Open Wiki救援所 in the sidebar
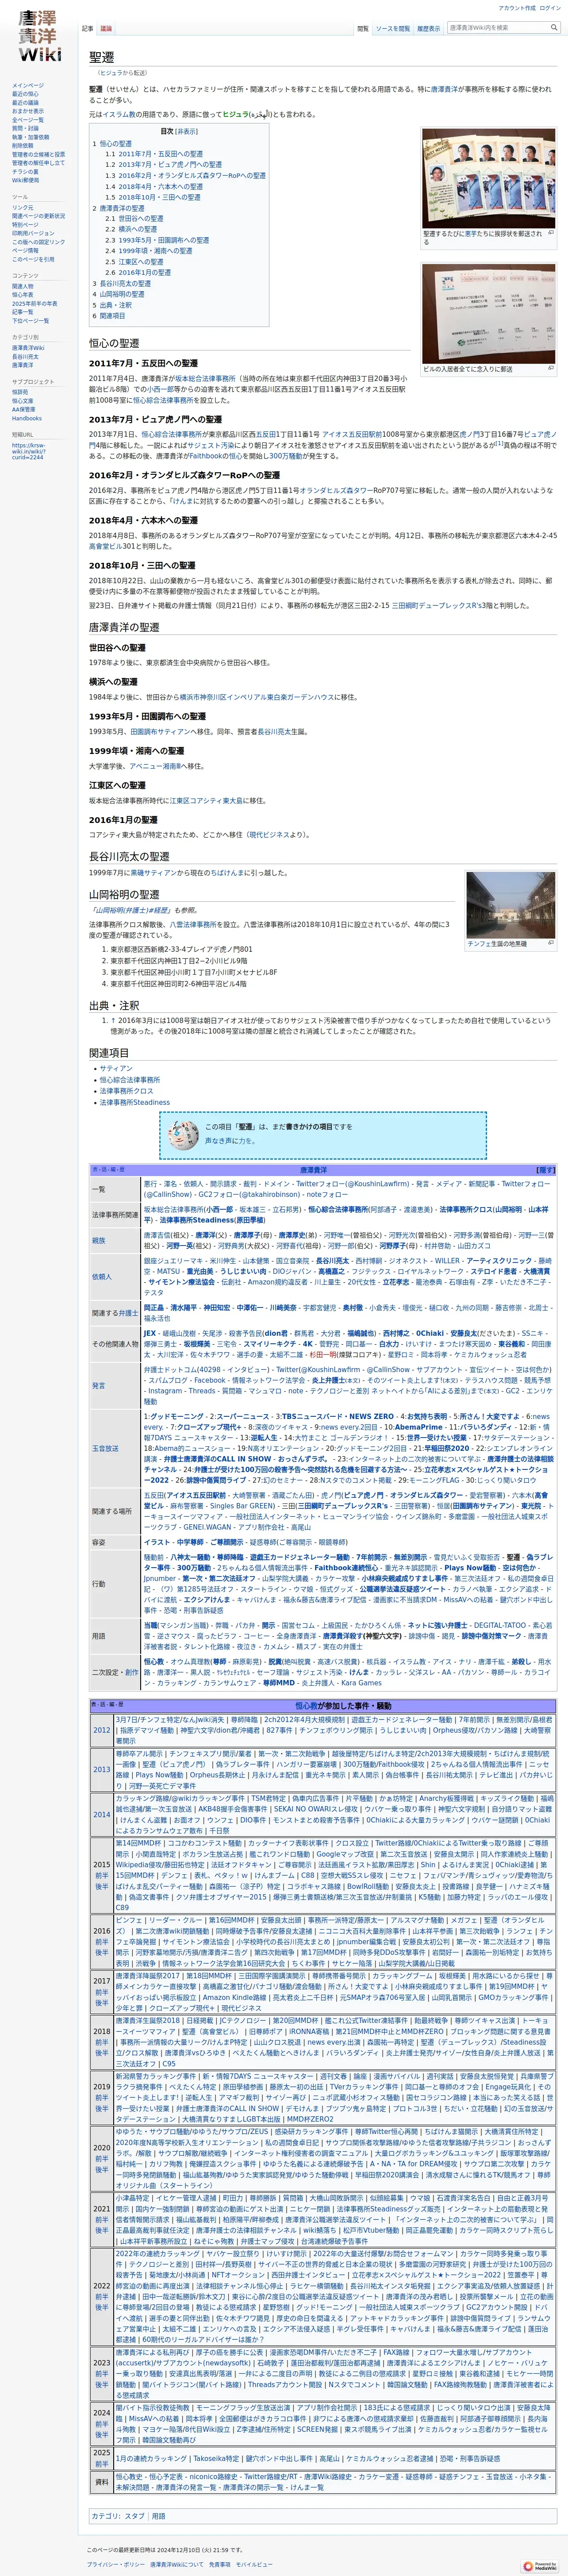568x2576 pixels. pyautogui.click(x=26, y=180)
